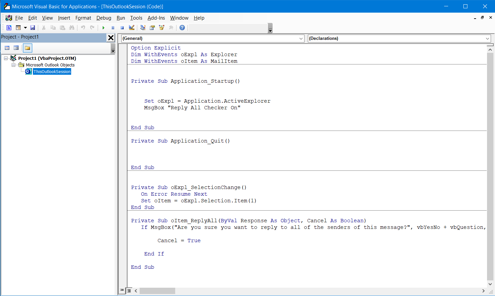Click 'Cancel = True' code line
The height and width of the screenshot is (296, 495).
(x=179, y=241)
